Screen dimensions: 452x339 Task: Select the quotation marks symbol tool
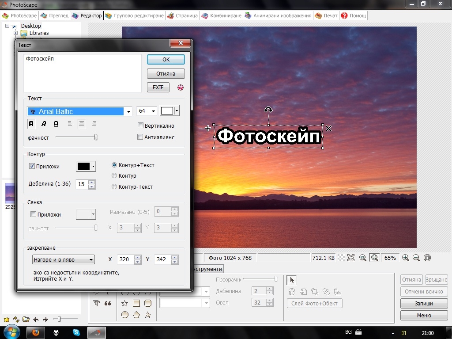[x=108, y=303]
